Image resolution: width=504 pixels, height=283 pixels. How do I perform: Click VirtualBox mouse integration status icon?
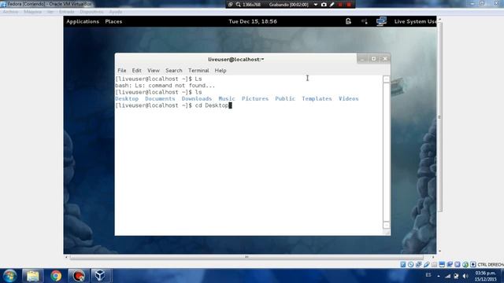coord(465,264)
